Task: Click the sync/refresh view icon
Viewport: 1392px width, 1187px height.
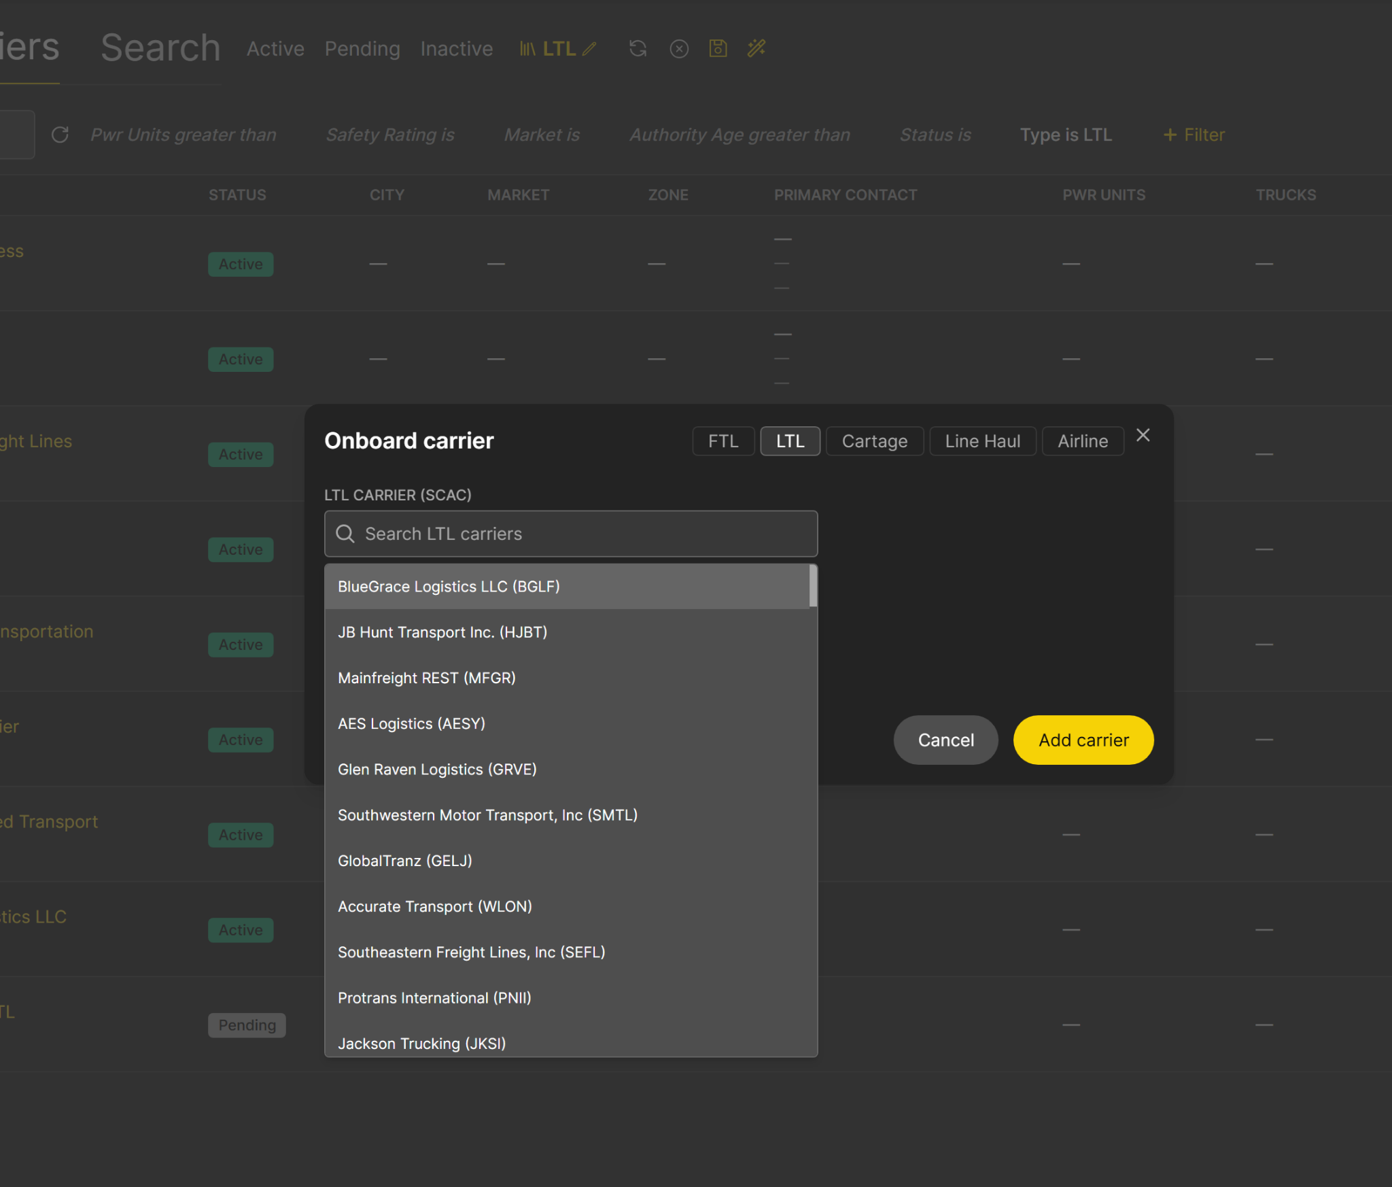Action: click(638, 48)
